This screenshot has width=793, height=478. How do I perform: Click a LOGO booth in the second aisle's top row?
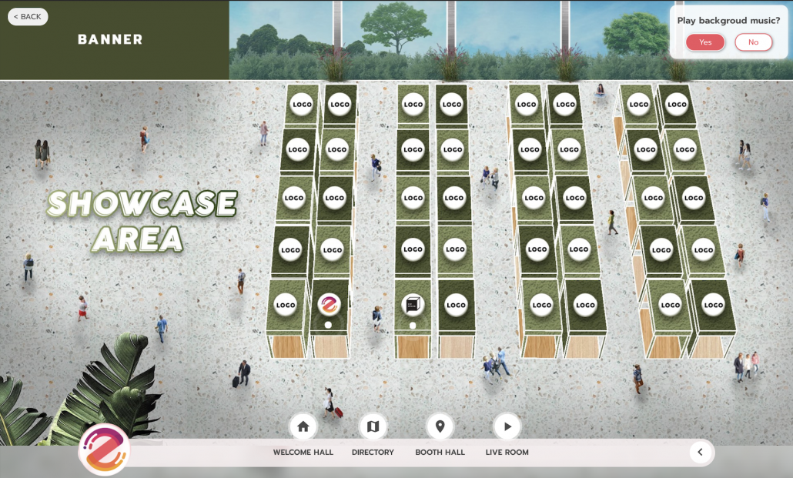(x=413, y=103)
